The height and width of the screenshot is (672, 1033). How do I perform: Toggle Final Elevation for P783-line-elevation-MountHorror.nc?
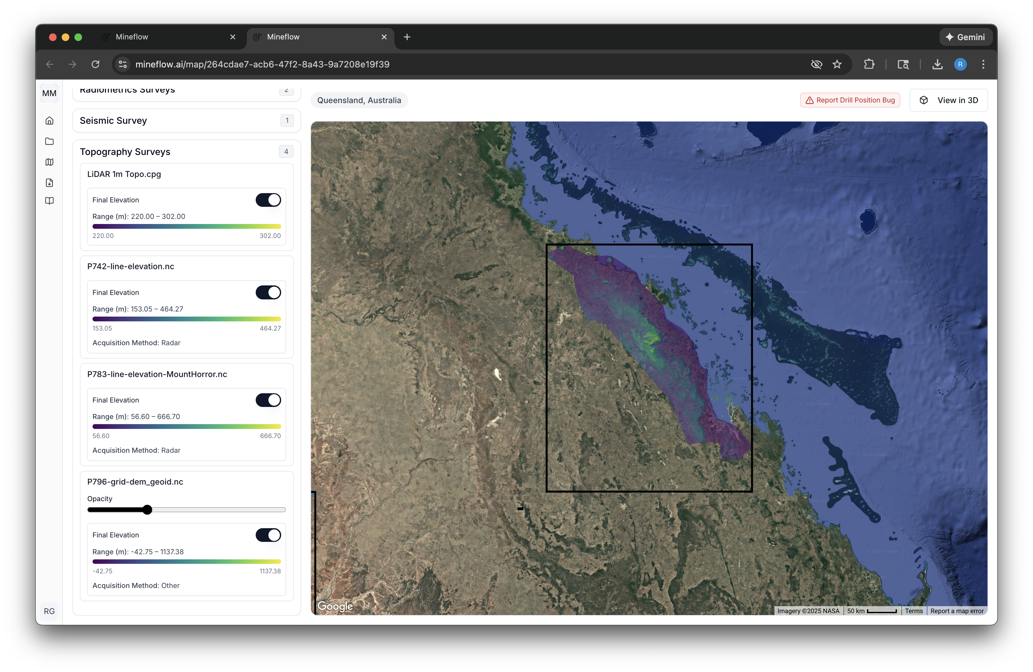click(x=268, y=400)
